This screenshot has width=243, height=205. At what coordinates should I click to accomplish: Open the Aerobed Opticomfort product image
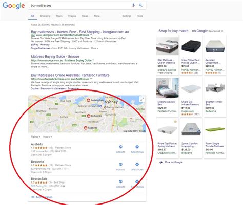tap(215, 46)
